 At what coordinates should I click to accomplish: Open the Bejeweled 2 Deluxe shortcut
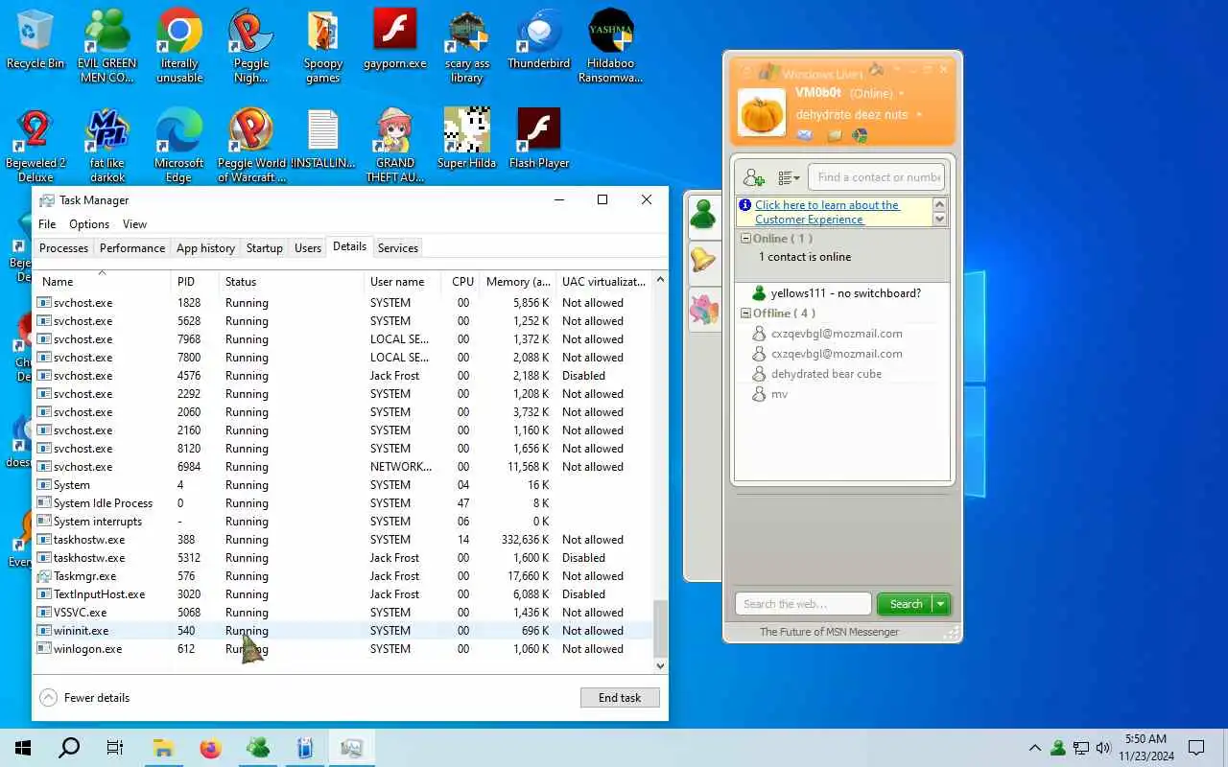35,146
